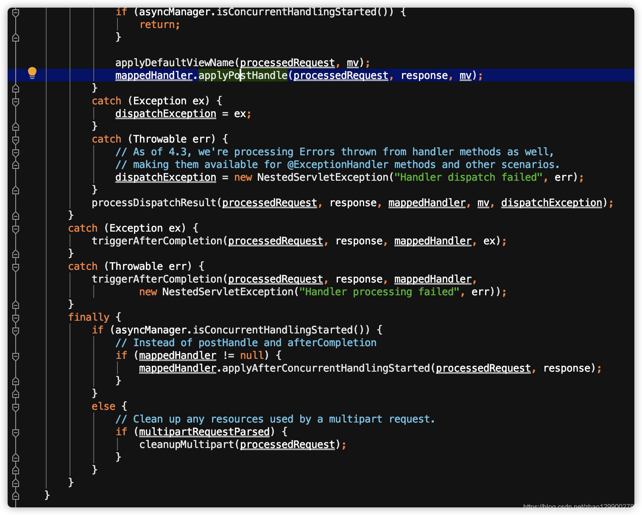
Task: Click the fold-end marker on the last closing brace line
Action: coord(16,495)
